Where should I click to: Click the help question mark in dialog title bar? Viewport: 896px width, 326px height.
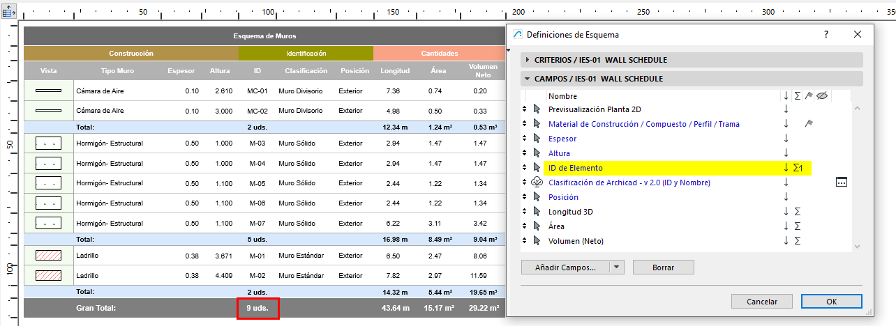[x=826, y=34]
